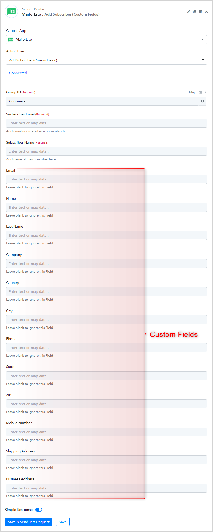Click the Save button

coord(63,522)
